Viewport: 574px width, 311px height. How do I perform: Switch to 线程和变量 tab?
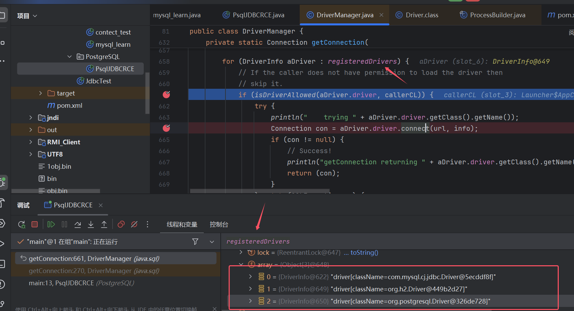click(182, 224)
